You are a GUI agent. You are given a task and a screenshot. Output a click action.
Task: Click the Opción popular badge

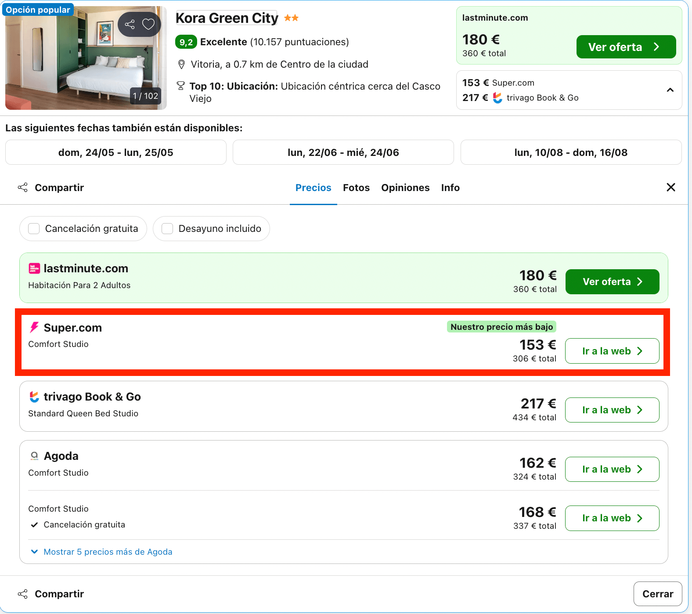pyautogui.click(x=38, y=10)
